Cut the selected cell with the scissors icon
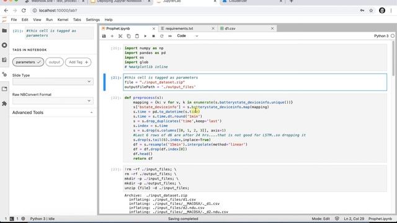The height and width of the screenshot is (223, 397). pyautogui.click(x=120, y=36)
